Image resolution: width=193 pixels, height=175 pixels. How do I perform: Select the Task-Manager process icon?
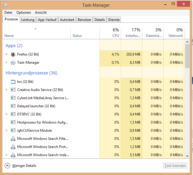pyautogui.click(x=13, y=63)
